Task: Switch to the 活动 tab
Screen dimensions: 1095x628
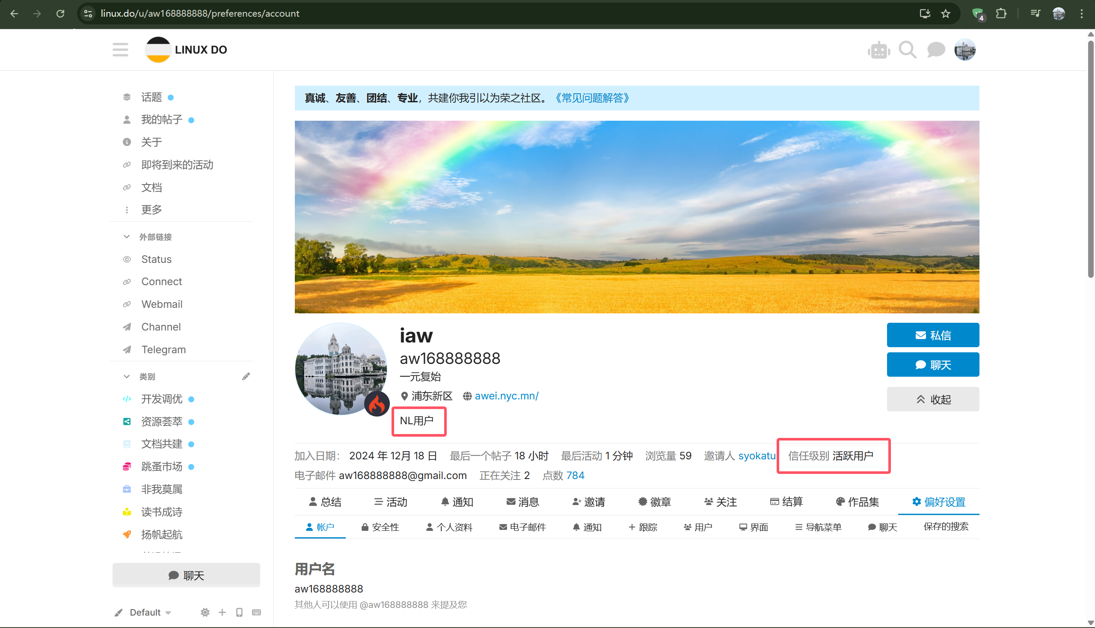Action: click(391, 502)
